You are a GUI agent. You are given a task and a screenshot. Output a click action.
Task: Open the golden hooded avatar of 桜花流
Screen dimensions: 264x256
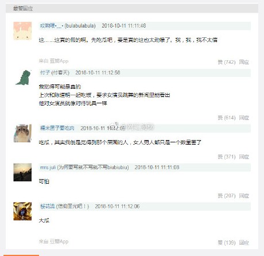coord(22,211)
